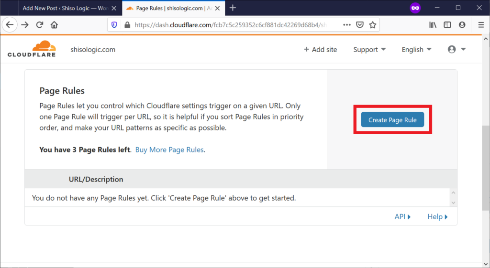Click 'You have 3 Page Rules left' text
The height and width of the screenshot is (268, 490).
(85, 150)
